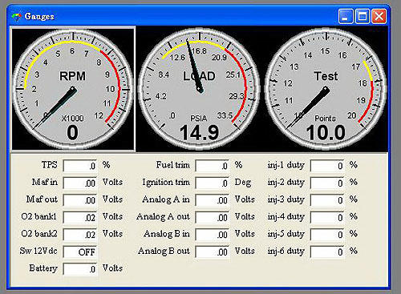
Task: Click the inj-5 duty value field
Action: [327, 235]
